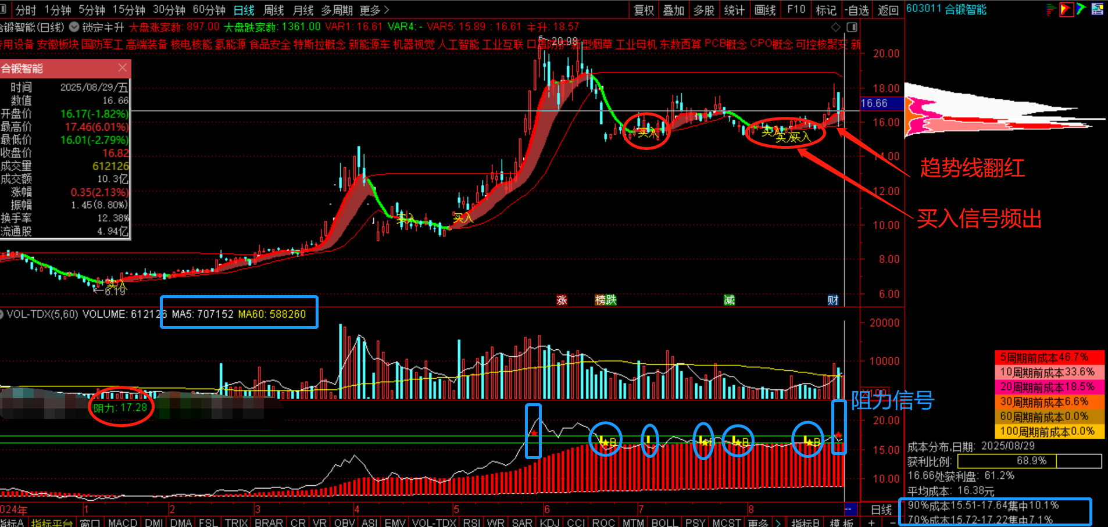Click the 涨 marker on chart
Image resolution: width=1108 pixels, height=527 pixels.
(562, 300)
